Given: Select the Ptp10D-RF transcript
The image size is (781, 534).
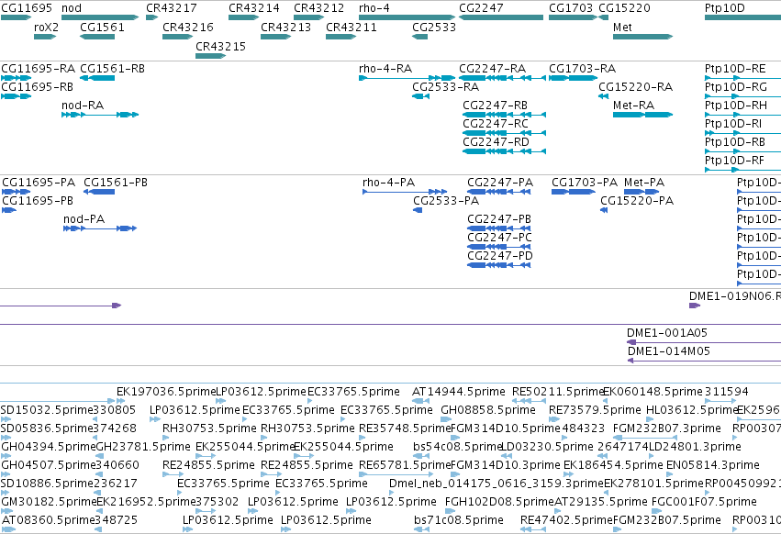Looking at the screenshot, I should tap(742, 170).
